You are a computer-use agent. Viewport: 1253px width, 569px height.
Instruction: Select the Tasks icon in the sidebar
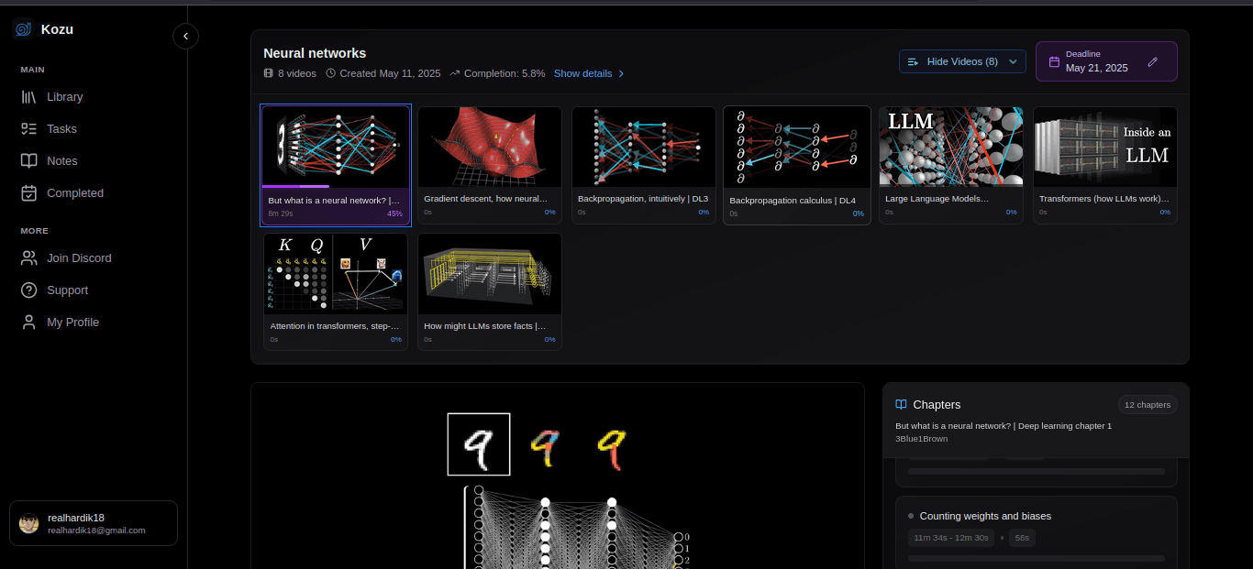(29, 128)
